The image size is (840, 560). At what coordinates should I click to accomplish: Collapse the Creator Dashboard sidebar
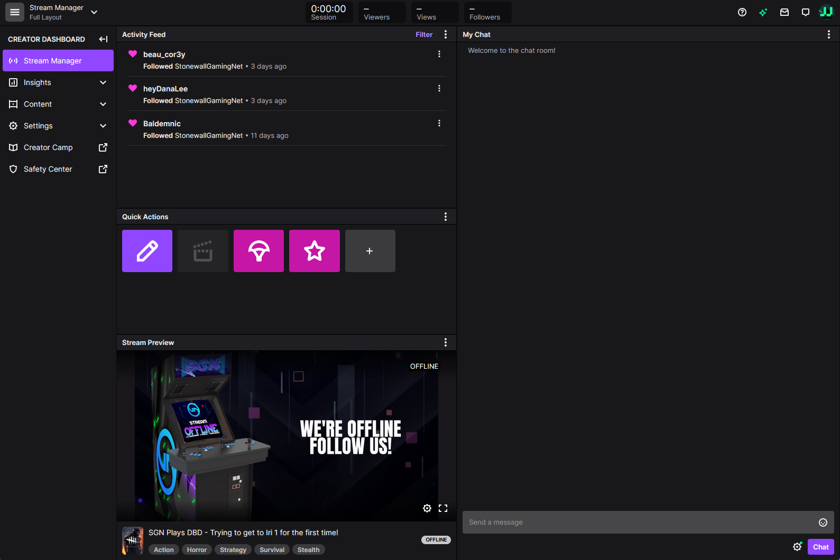[x=103, y=39]
